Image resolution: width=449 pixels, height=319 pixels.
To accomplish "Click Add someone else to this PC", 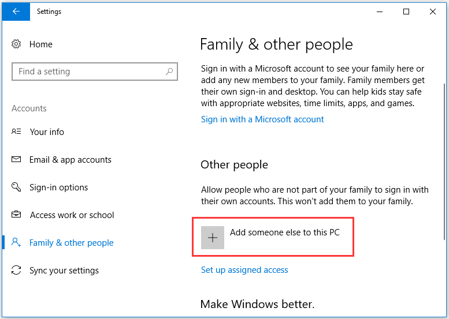I will (x=285, y=232).
